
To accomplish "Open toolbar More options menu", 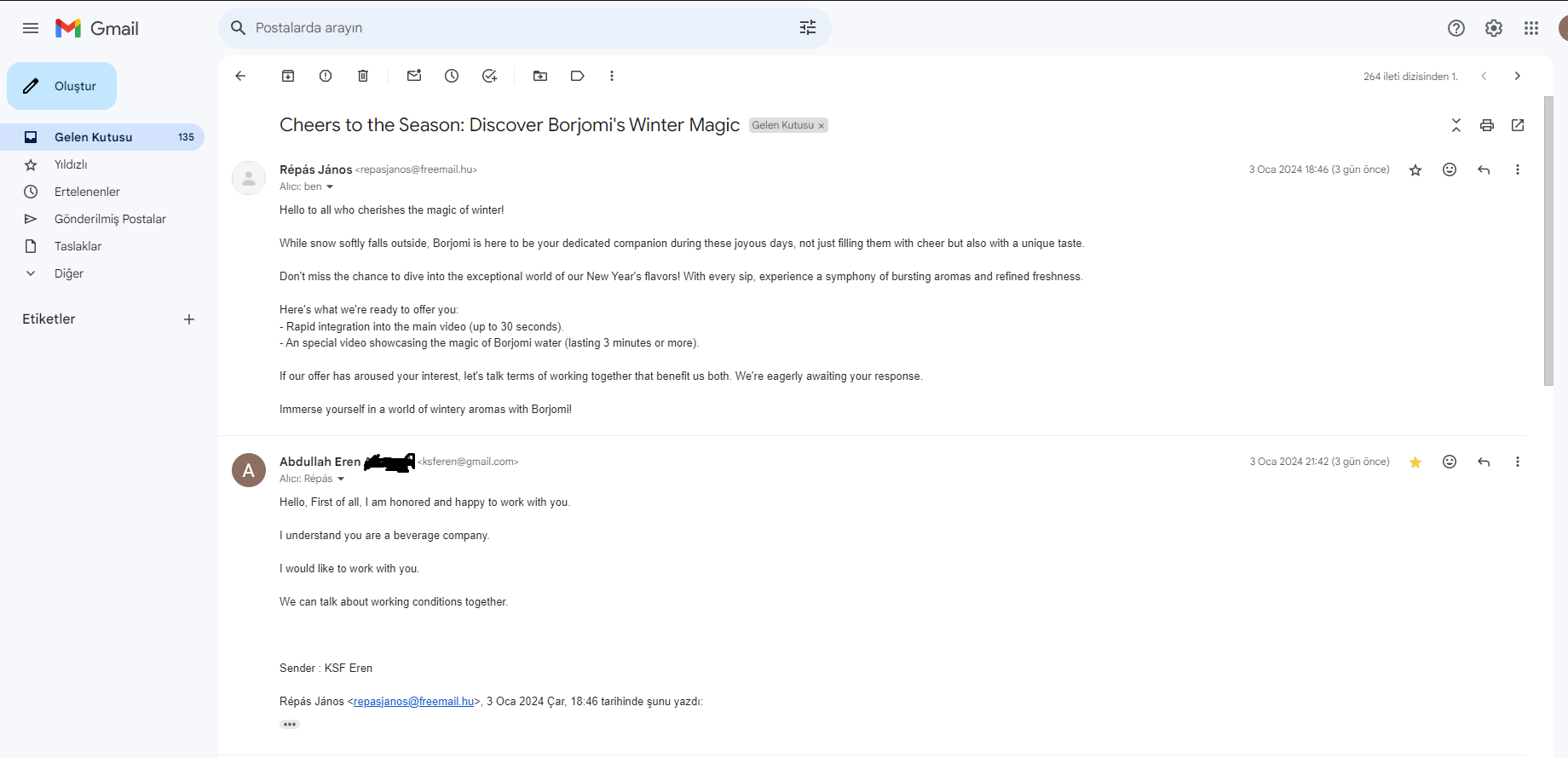I will point(612,76).
